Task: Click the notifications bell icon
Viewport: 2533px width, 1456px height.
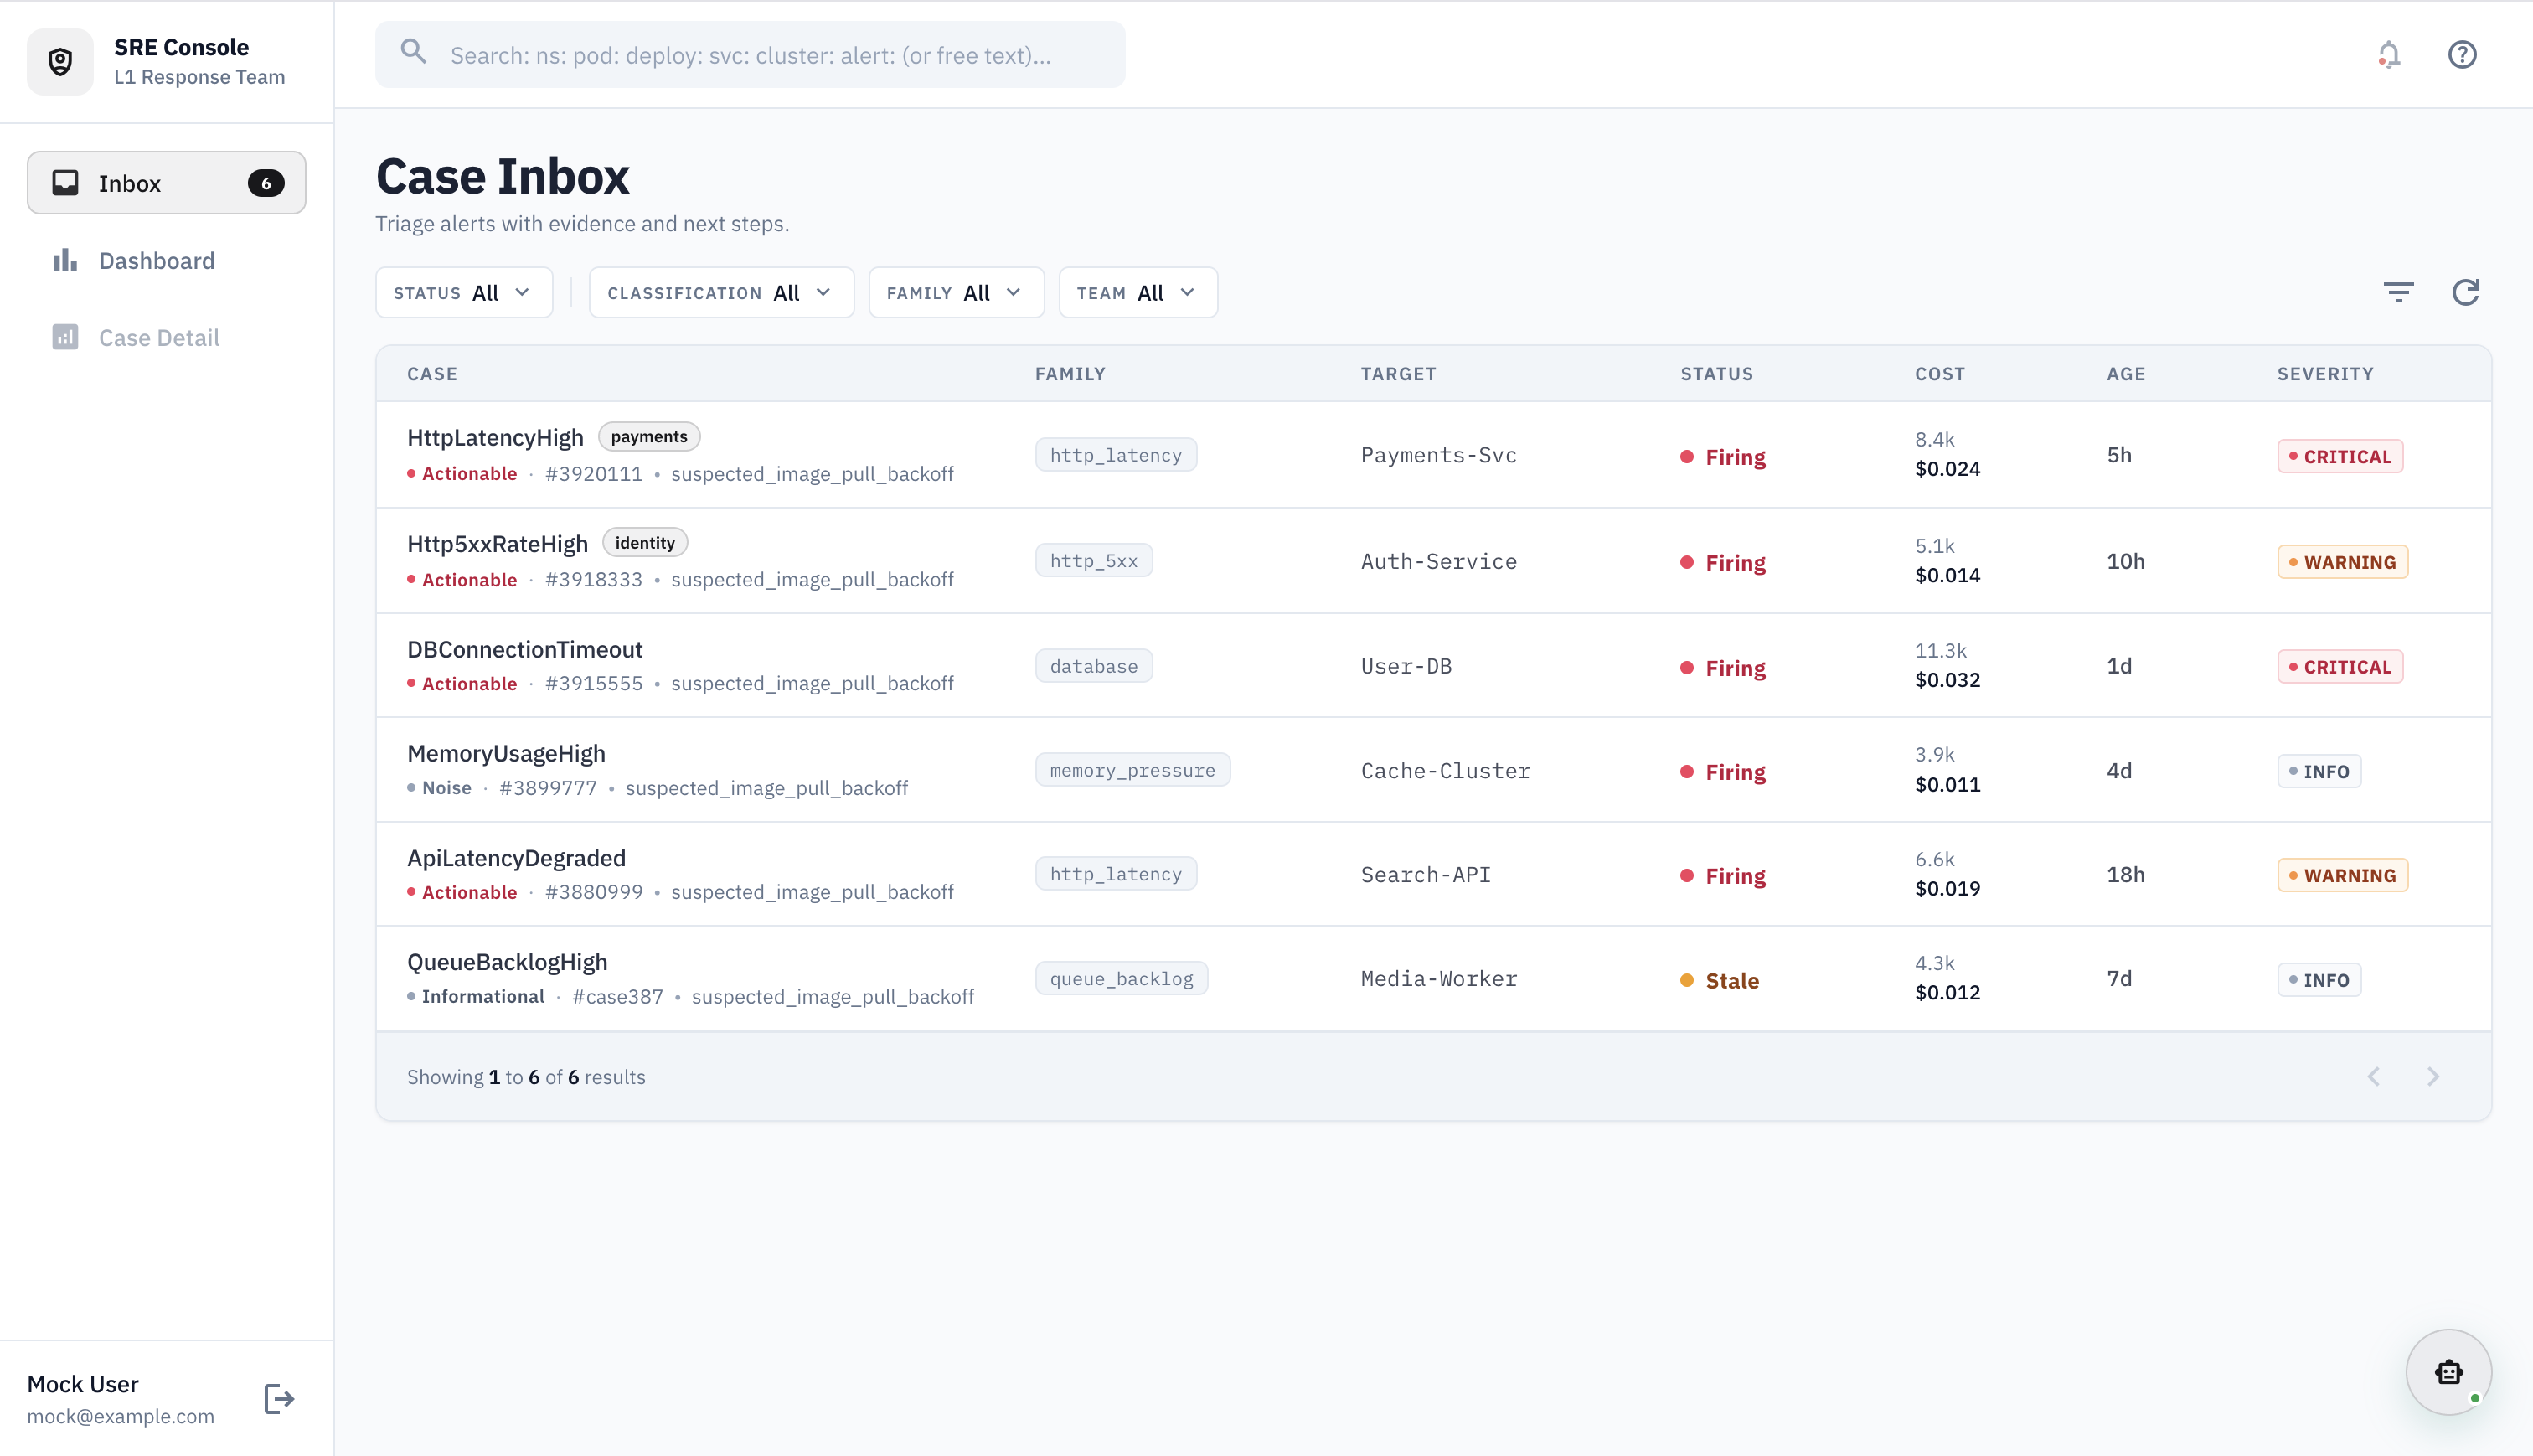Action: click(x=2388, y=55)
